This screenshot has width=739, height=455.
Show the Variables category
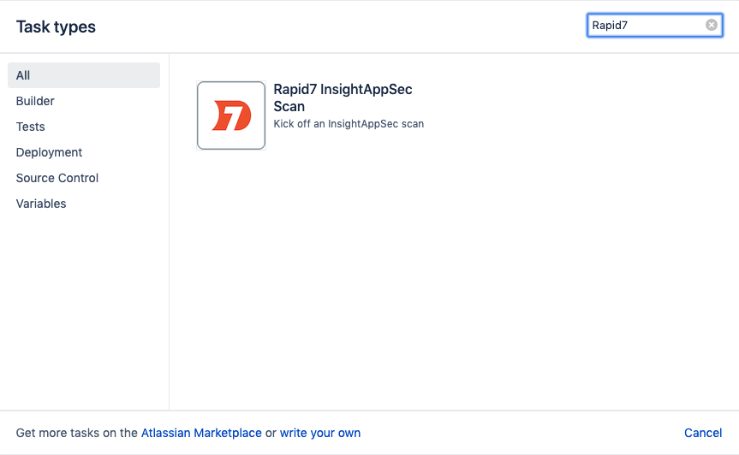coord(41,204)
